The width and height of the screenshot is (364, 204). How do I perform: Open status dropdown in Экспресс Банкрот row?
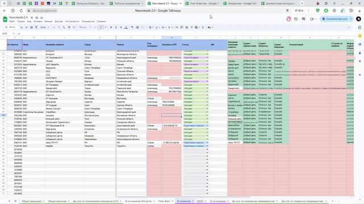[207, 82]
